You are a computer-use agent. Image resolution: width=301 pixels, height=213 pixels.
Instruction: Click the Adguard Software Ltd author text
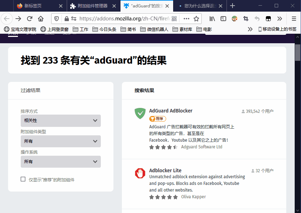[x=202, y=147]
